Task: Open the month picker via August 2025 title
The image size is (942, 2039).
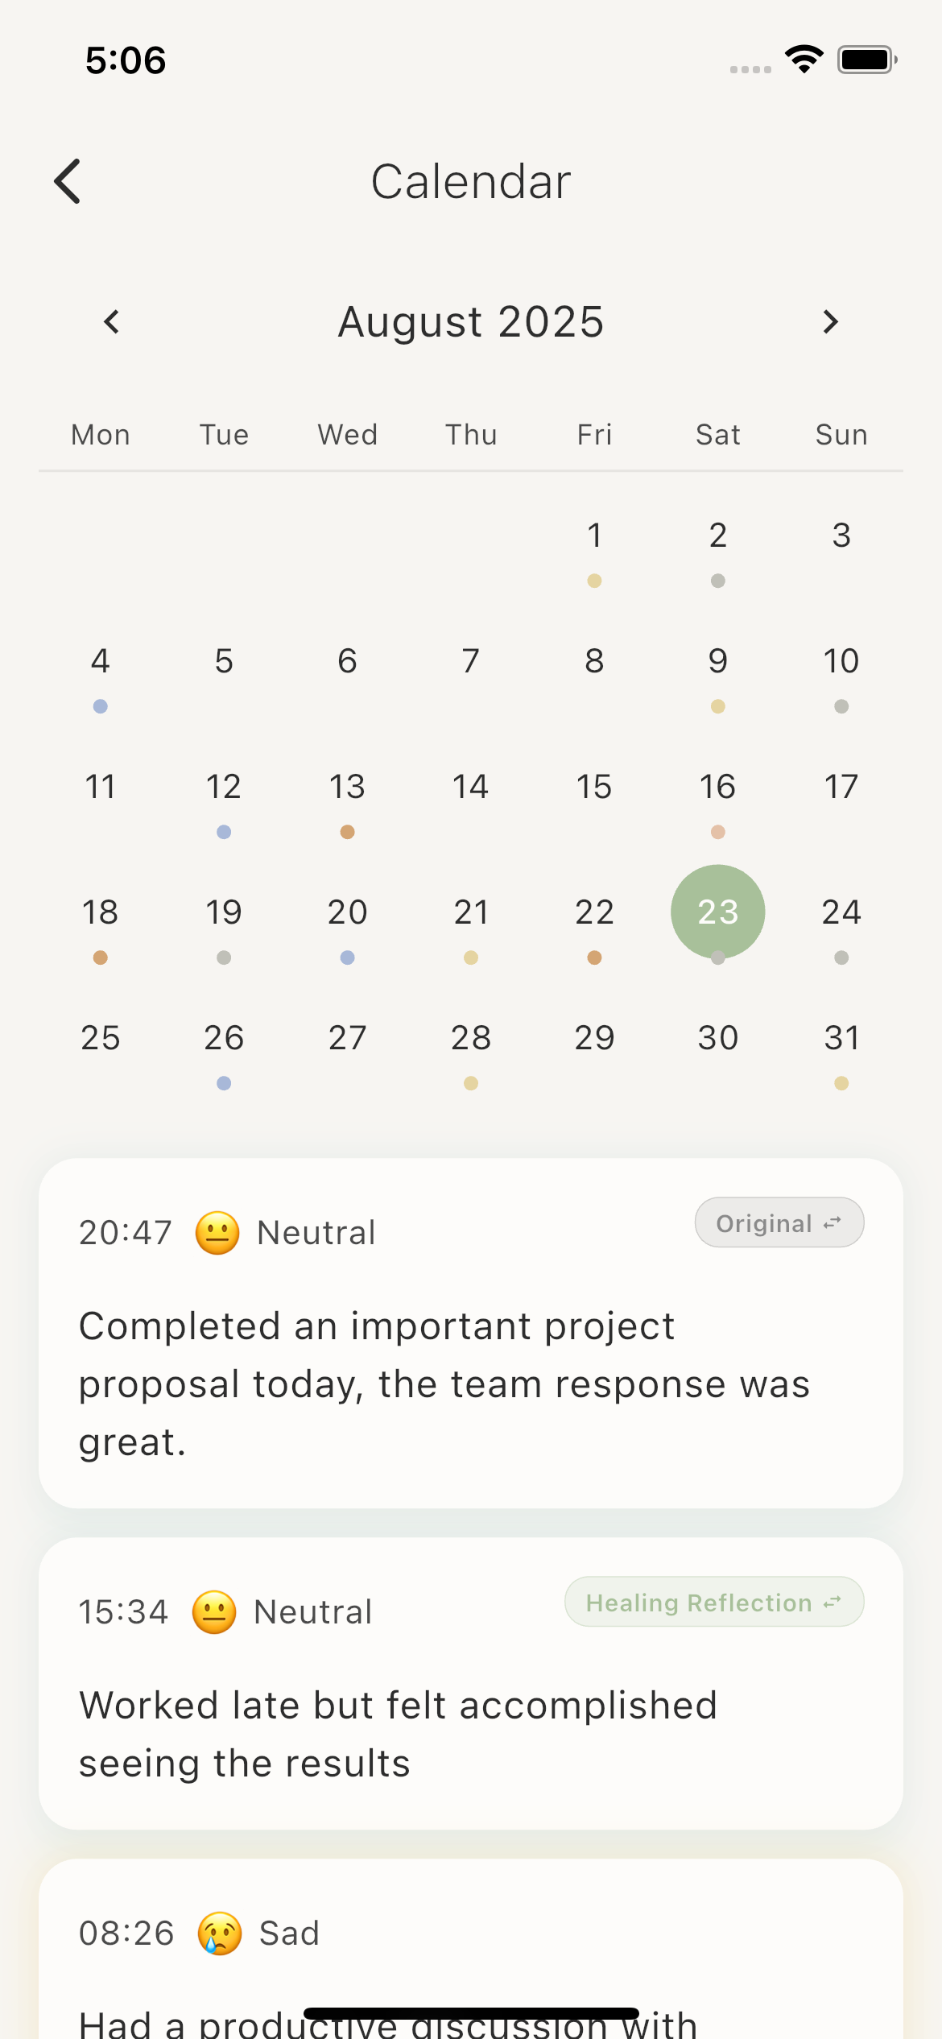Action: [470, 321]
